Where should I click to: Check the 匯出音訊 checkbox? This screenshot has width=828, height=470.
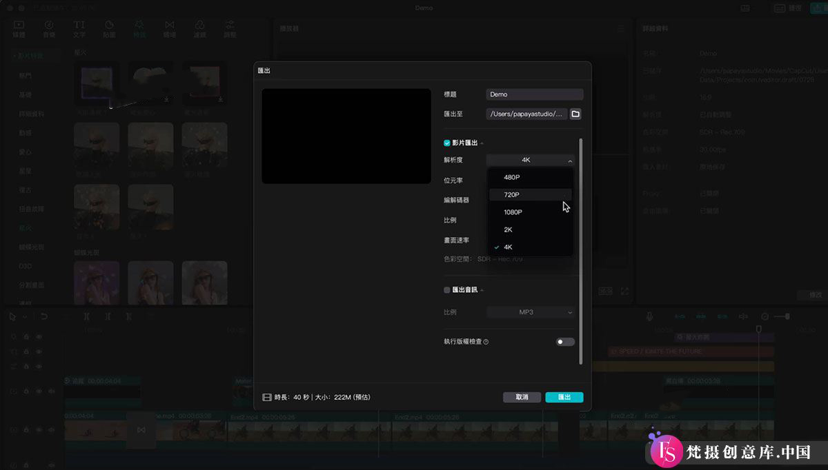447,290
